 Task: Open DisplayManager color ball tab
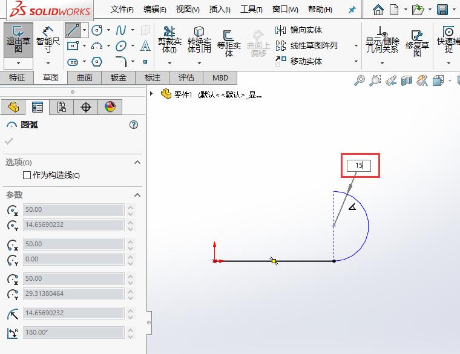click(110, 107)
